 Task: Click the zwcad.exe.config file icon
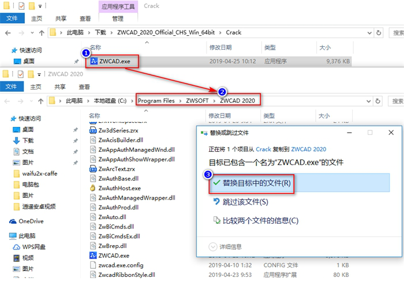click(x=93, y=265)
